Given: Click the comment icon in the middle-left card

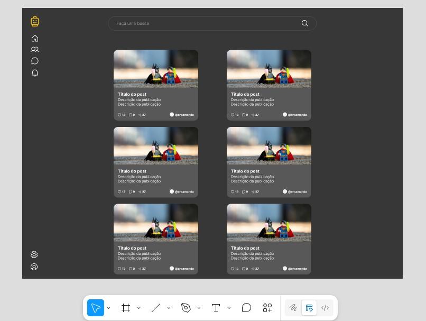Looking at the screenshot, I should pos(131,191).
